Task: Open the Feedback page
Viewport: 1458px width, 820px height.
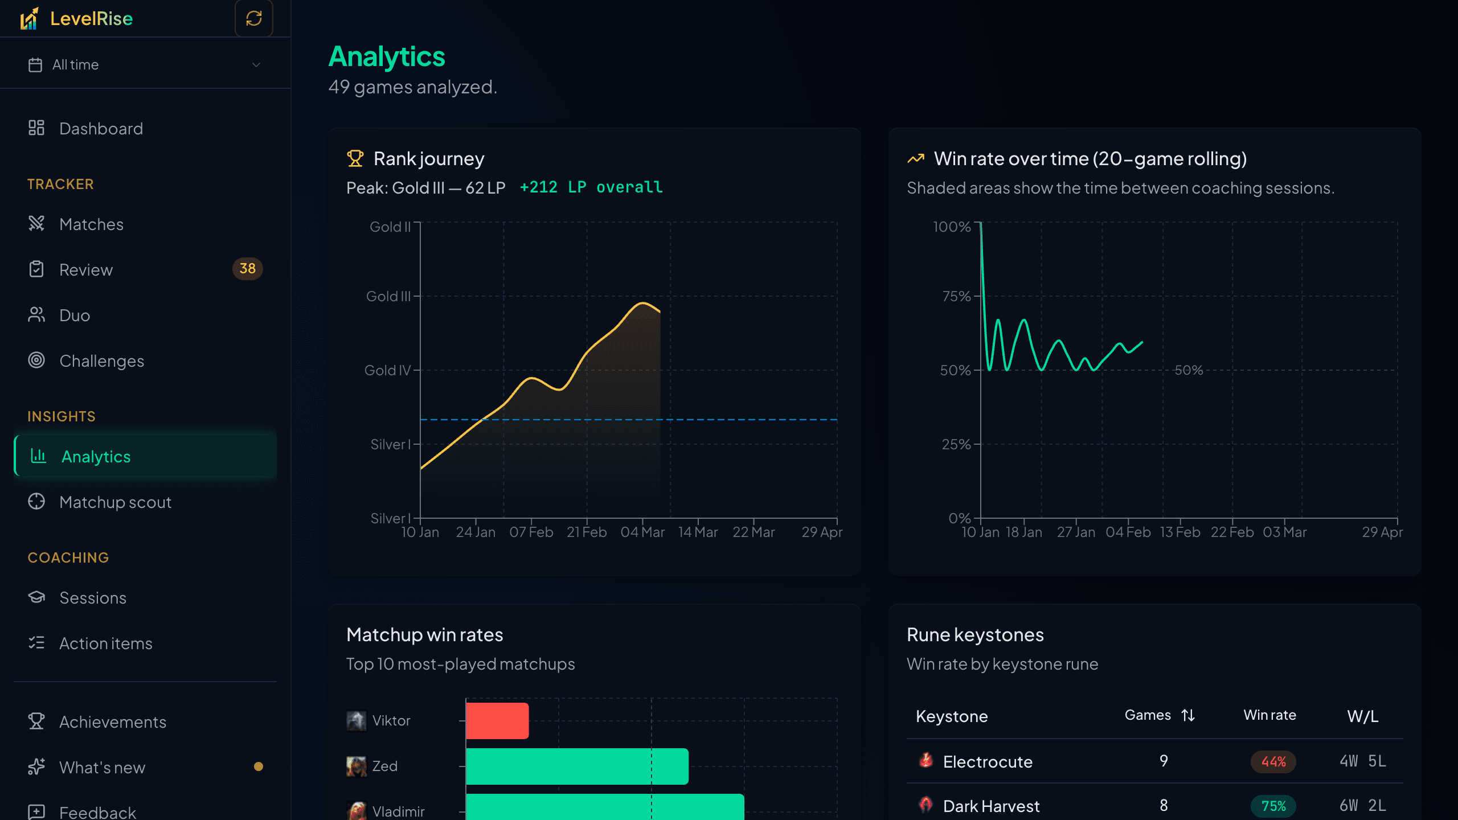Action: [x=97, y=811]
